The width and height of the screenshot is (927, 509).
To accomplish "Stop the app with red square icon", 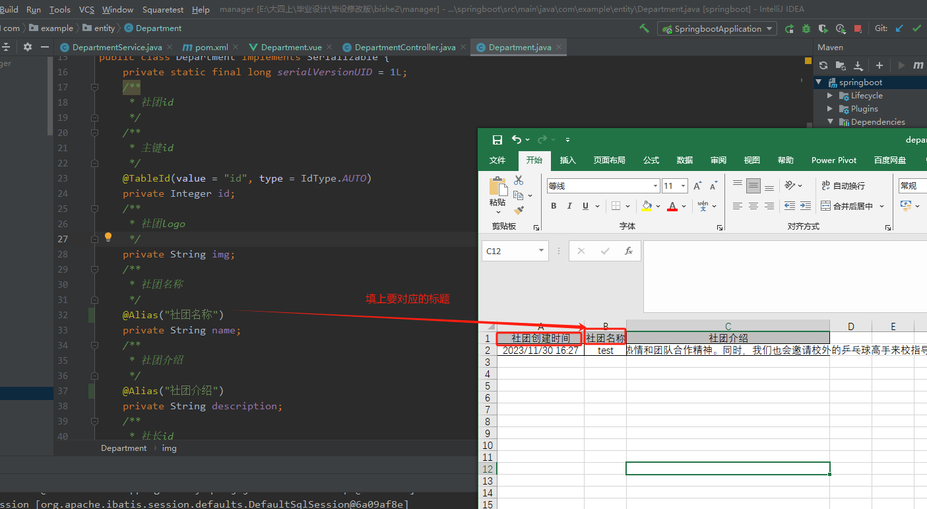I will 857,28.
